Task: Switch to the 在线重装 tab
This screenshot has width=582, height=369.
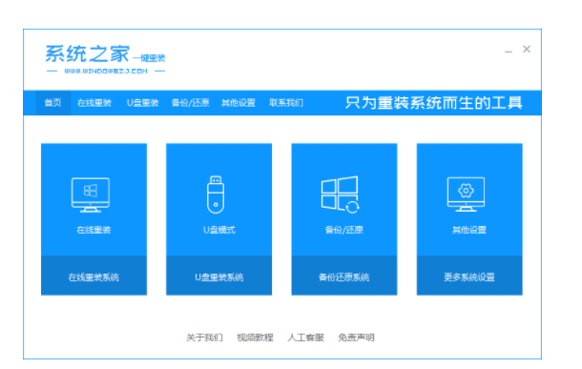Action: (94, 103)
